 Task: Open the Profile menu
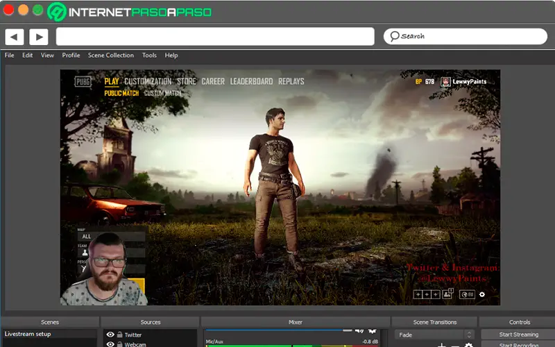coord(71,56)
